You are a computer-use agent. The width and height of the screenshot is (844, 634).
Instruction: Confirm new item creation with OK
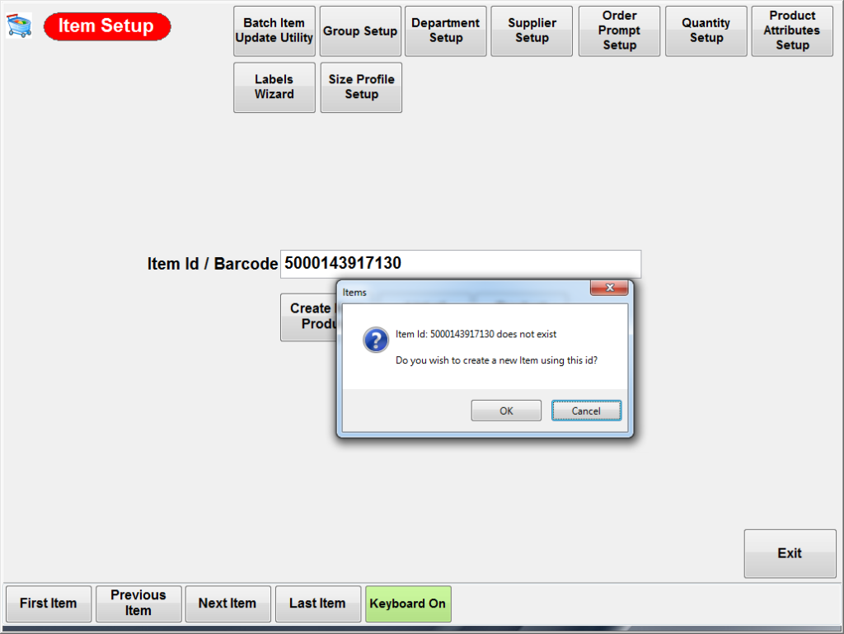point(505,410)
